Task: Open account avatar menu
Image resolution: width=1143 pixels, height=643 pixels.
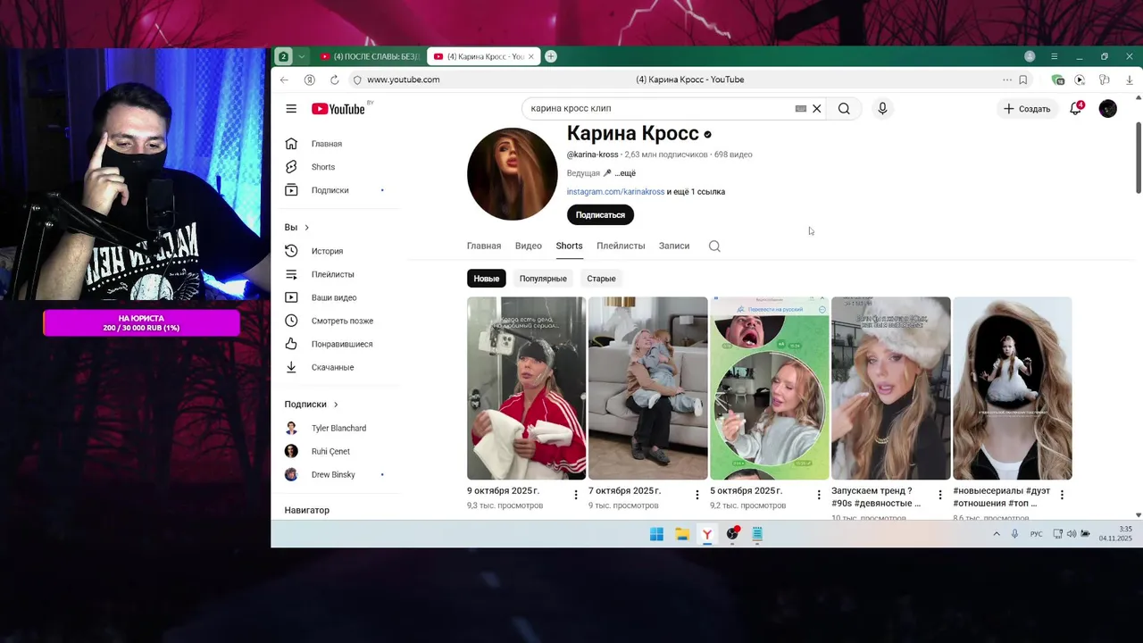Action: [x=1108, y=109]
